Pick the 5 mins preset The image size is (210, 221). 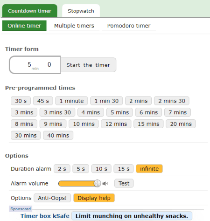pyautogui.click(x=119, y=112)
